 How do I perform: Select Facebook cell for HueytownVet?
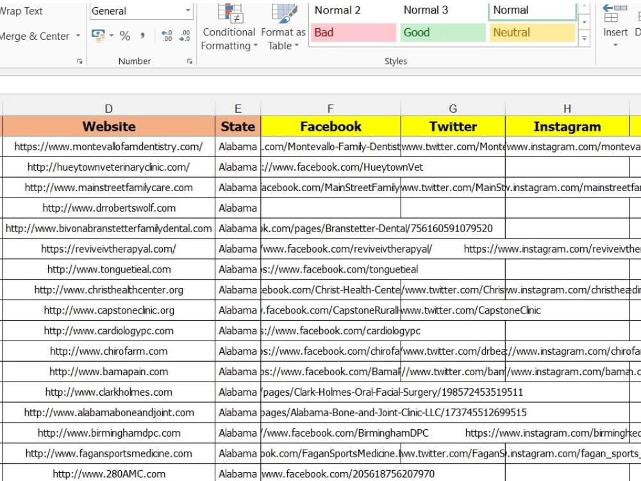(x=331, y=167)
